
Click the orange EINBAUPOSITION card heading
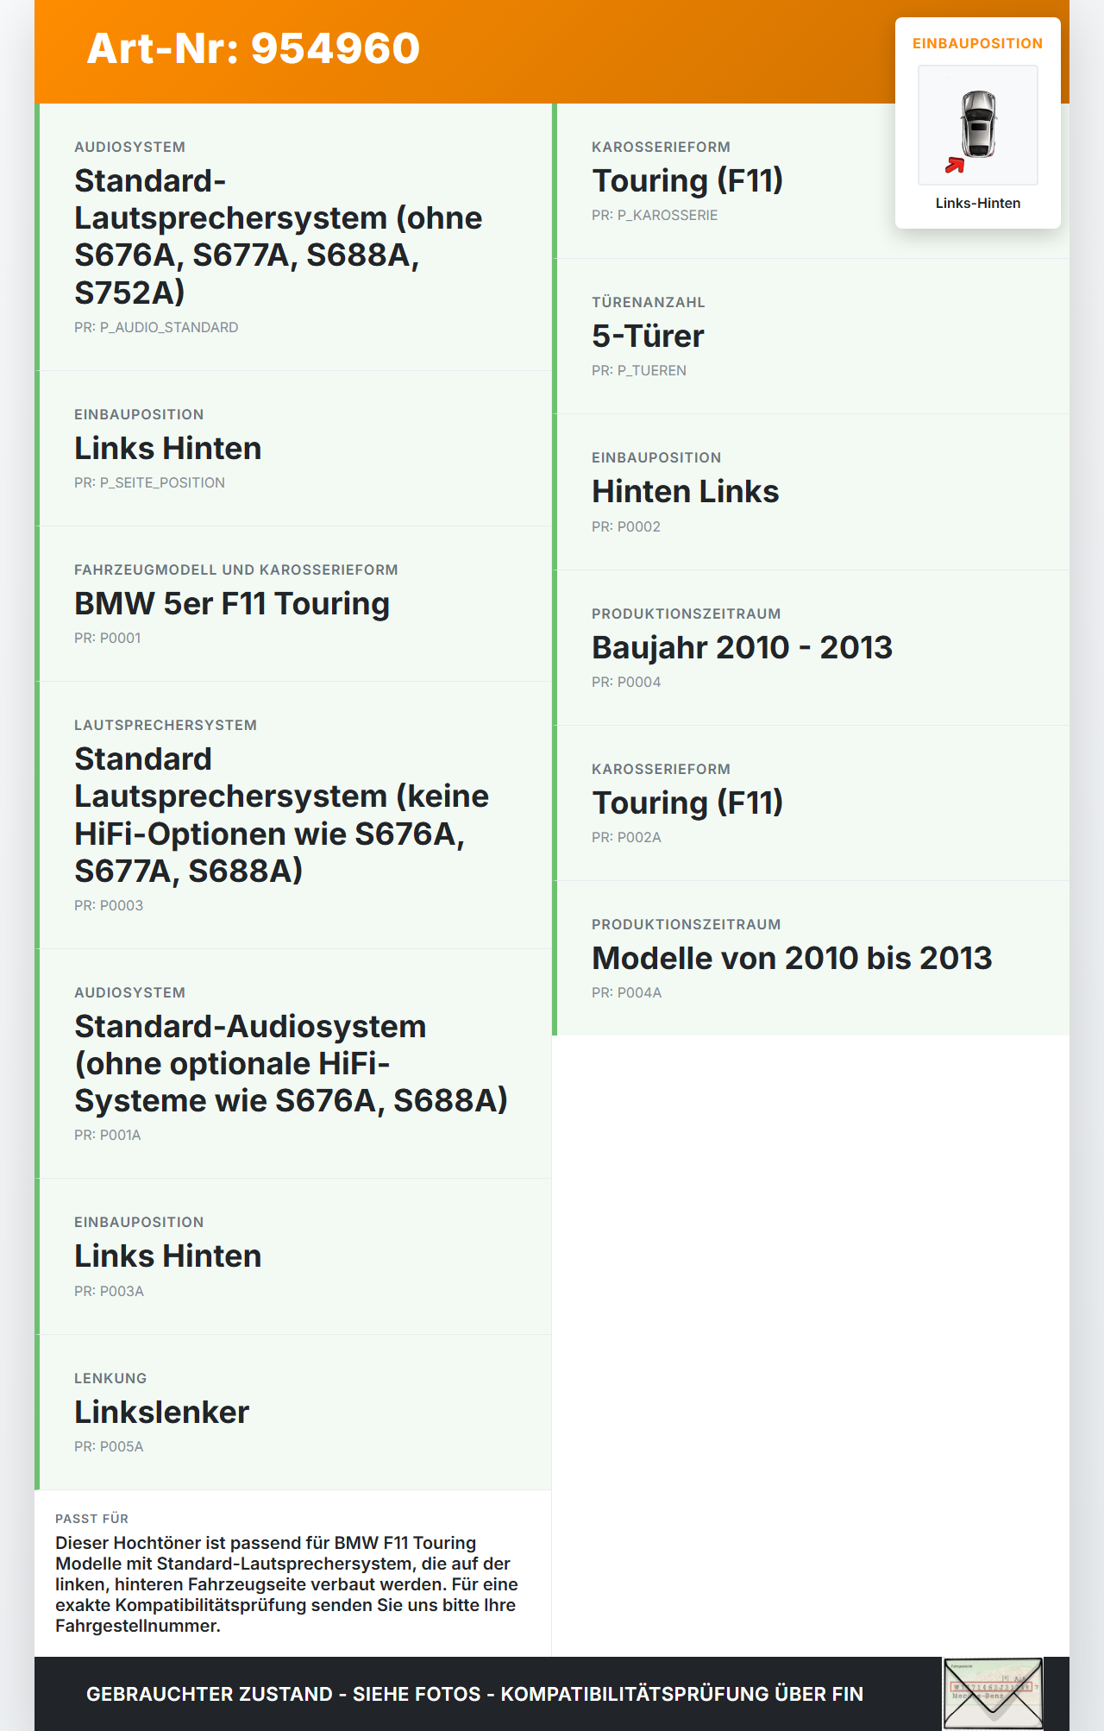coord(977,43)
